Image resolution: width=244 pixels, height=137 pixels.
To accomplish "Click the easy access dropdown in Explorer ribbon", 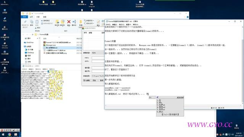I will (x=89, y=24).
